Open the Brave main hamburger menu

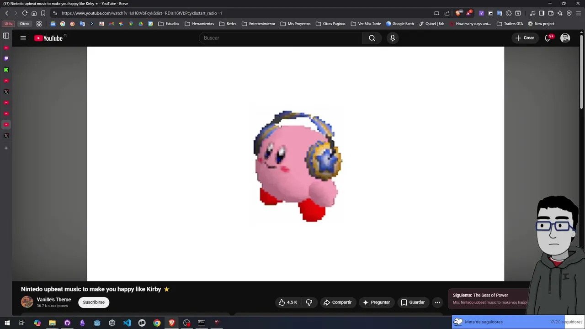point(578,13)
